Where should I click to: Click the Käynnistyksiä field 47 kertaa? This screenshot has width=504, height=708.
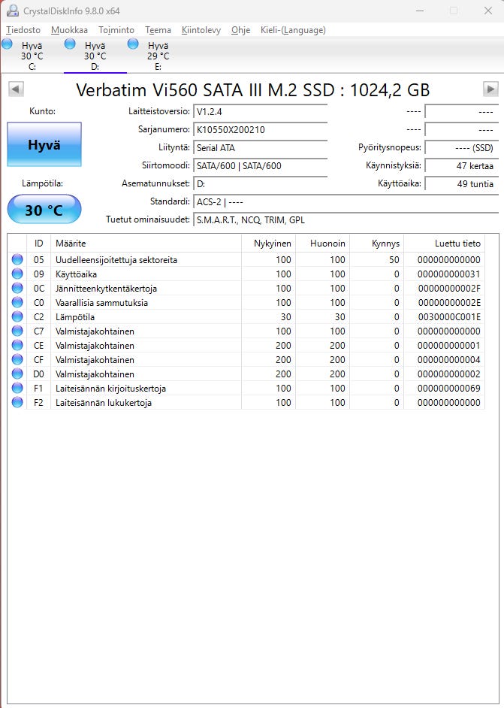point(462,165)
